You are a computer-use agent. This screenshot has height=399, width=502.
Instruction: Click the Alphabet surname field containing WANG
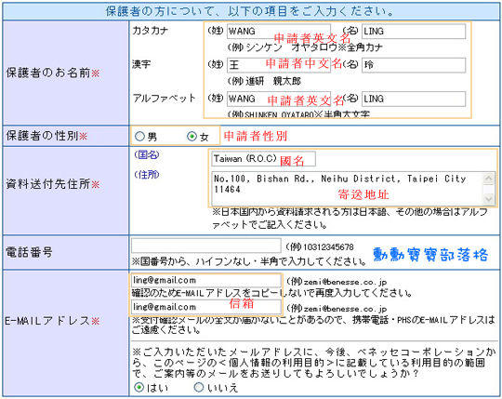(279, 99)
